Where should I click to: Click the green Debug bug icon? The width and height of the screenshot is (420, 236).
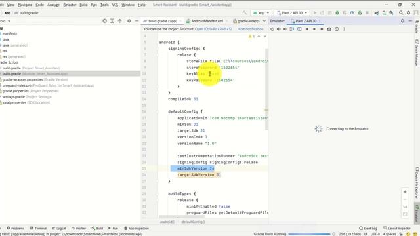tap(337, 13)
